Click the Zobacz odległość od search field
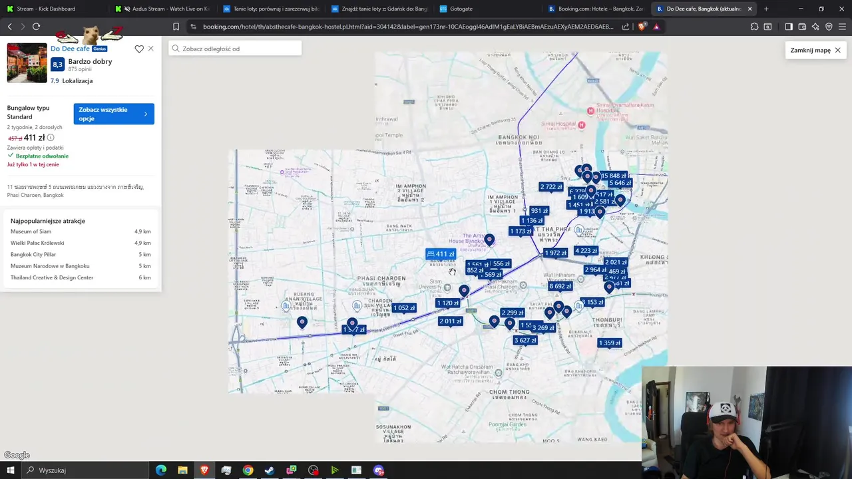852x479 pixels. [x=235, y=49]
